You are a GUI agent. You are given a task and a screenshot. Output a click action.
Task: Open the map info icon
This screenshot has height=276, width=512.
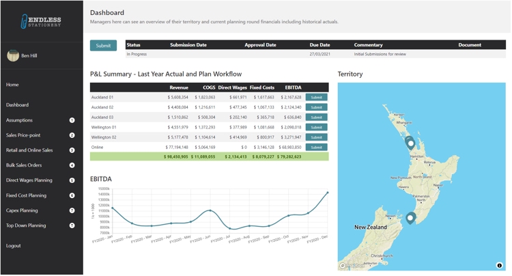point(499,265)
